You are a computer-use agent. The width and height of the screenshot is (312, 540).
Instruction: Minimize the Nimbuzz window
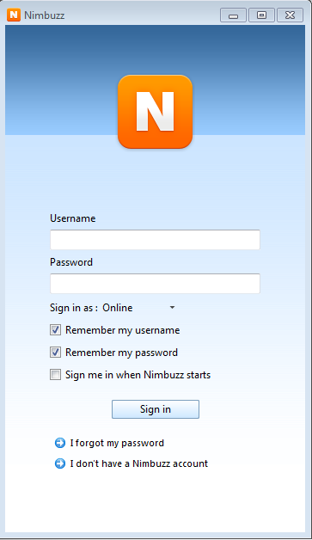pos(233,15)
